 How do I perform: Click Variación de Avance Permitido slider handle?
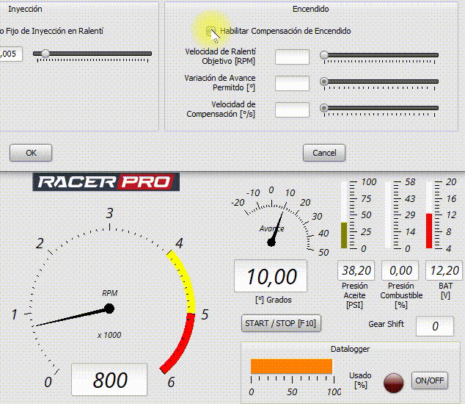point(324,82)
